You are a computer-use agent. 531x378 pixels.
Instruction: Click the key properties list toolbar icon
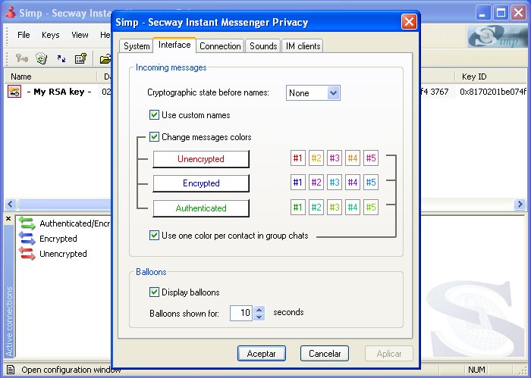pos(80,58)
